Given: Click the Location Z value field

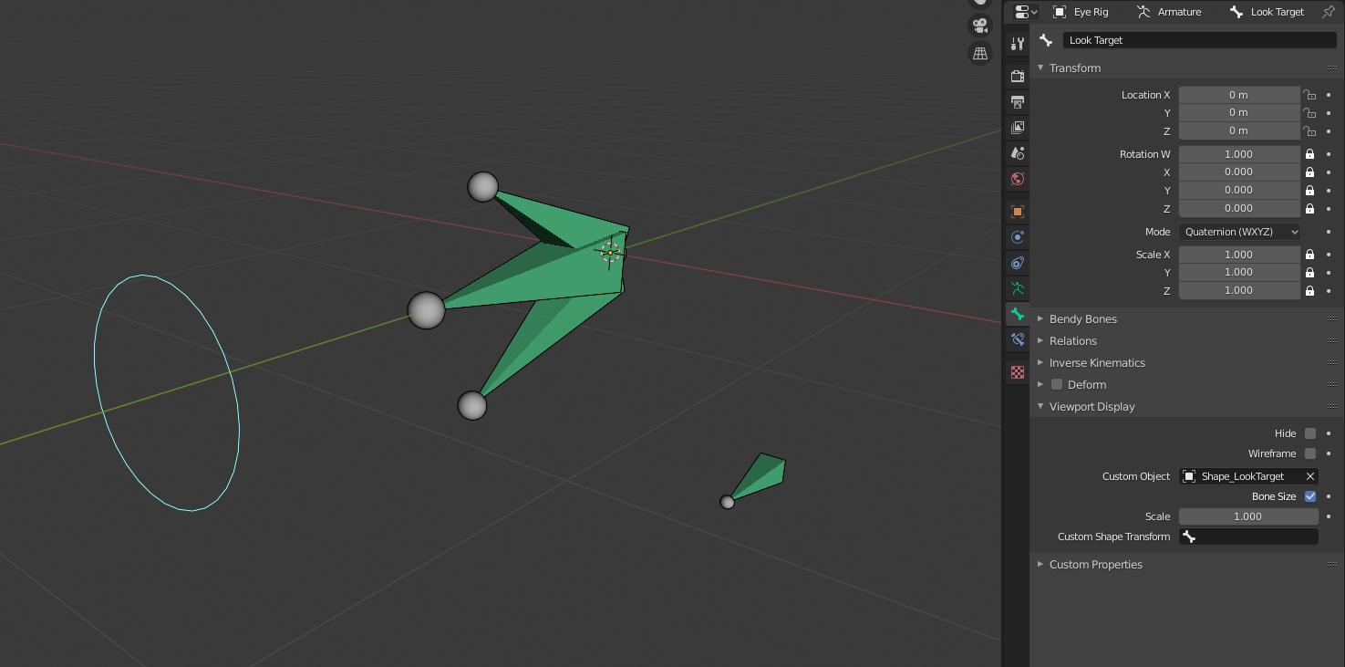Looking at the screenshot, I should [1239, 130].
